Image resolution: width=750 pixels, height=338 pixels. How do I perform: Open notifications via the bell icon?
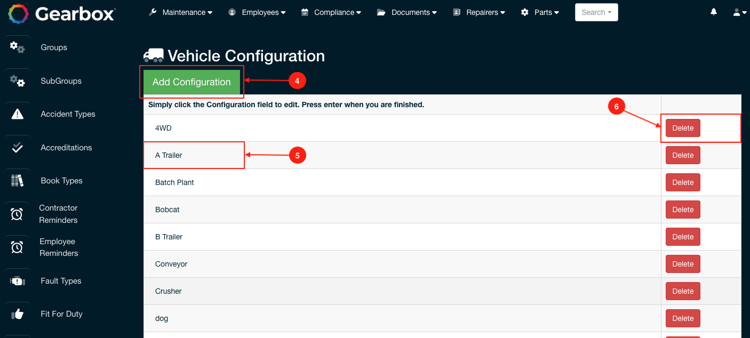(713, 11)
